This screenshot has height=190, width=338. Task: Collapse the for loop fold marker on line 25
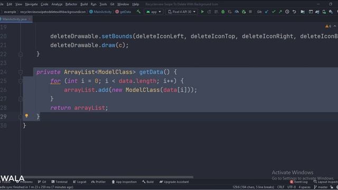point(21,81)
